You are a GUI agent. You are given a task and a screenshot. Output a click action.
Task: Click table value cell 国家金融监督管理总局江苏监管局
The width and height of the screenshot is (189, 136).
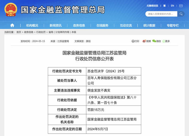tap(114, 120)
